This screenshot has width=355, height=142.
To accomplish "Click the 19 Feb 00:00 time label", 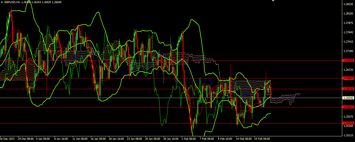I will pos(261,139).
